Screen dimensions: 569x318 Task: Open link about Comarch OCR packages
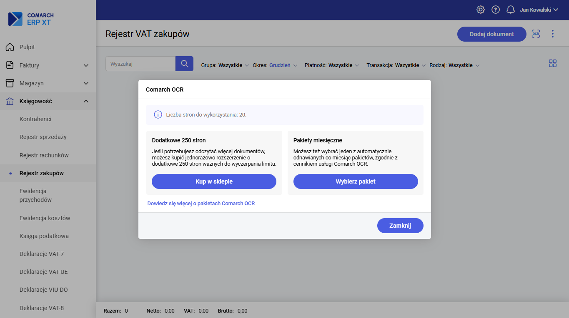tap(201, 204)
